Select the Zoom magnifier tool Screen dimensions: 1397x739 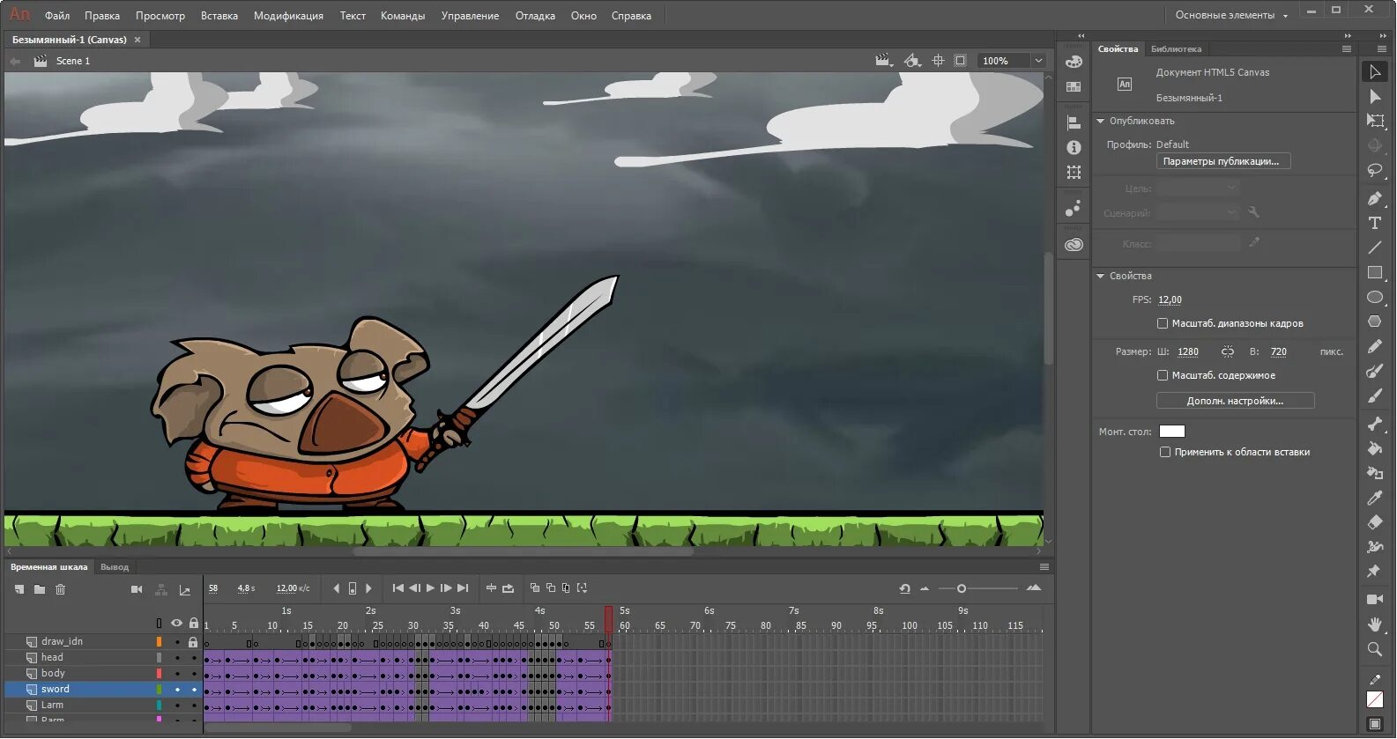1375,649
